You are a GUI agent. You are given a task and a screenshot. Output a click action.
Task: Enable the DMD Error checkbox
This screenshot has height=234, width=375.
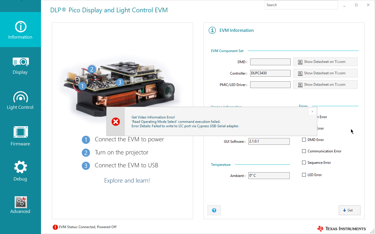pyautogui.click(x=304, y=140)
